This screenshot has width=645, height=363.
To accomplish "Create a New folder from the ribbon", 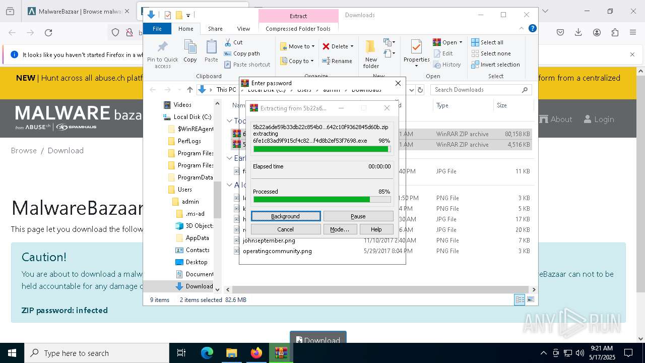I will (371, 54).
